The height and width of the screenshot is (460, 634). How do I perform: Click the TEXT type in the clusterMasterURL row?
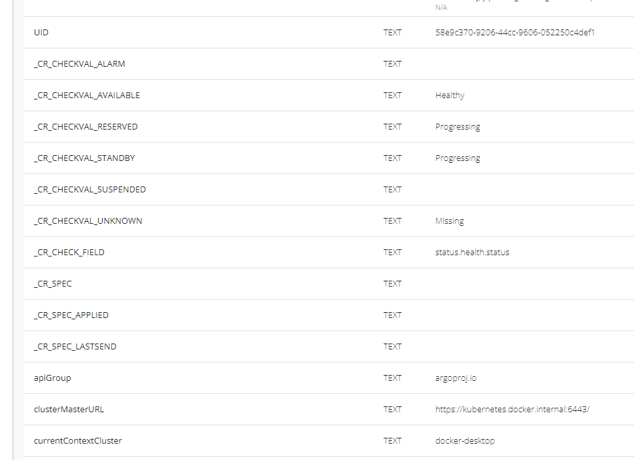tap(392, 409)
